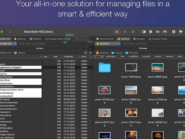Sort left pane by ext column
The height and width of the screenshot is (139, 185).
[x=46, y=57]
